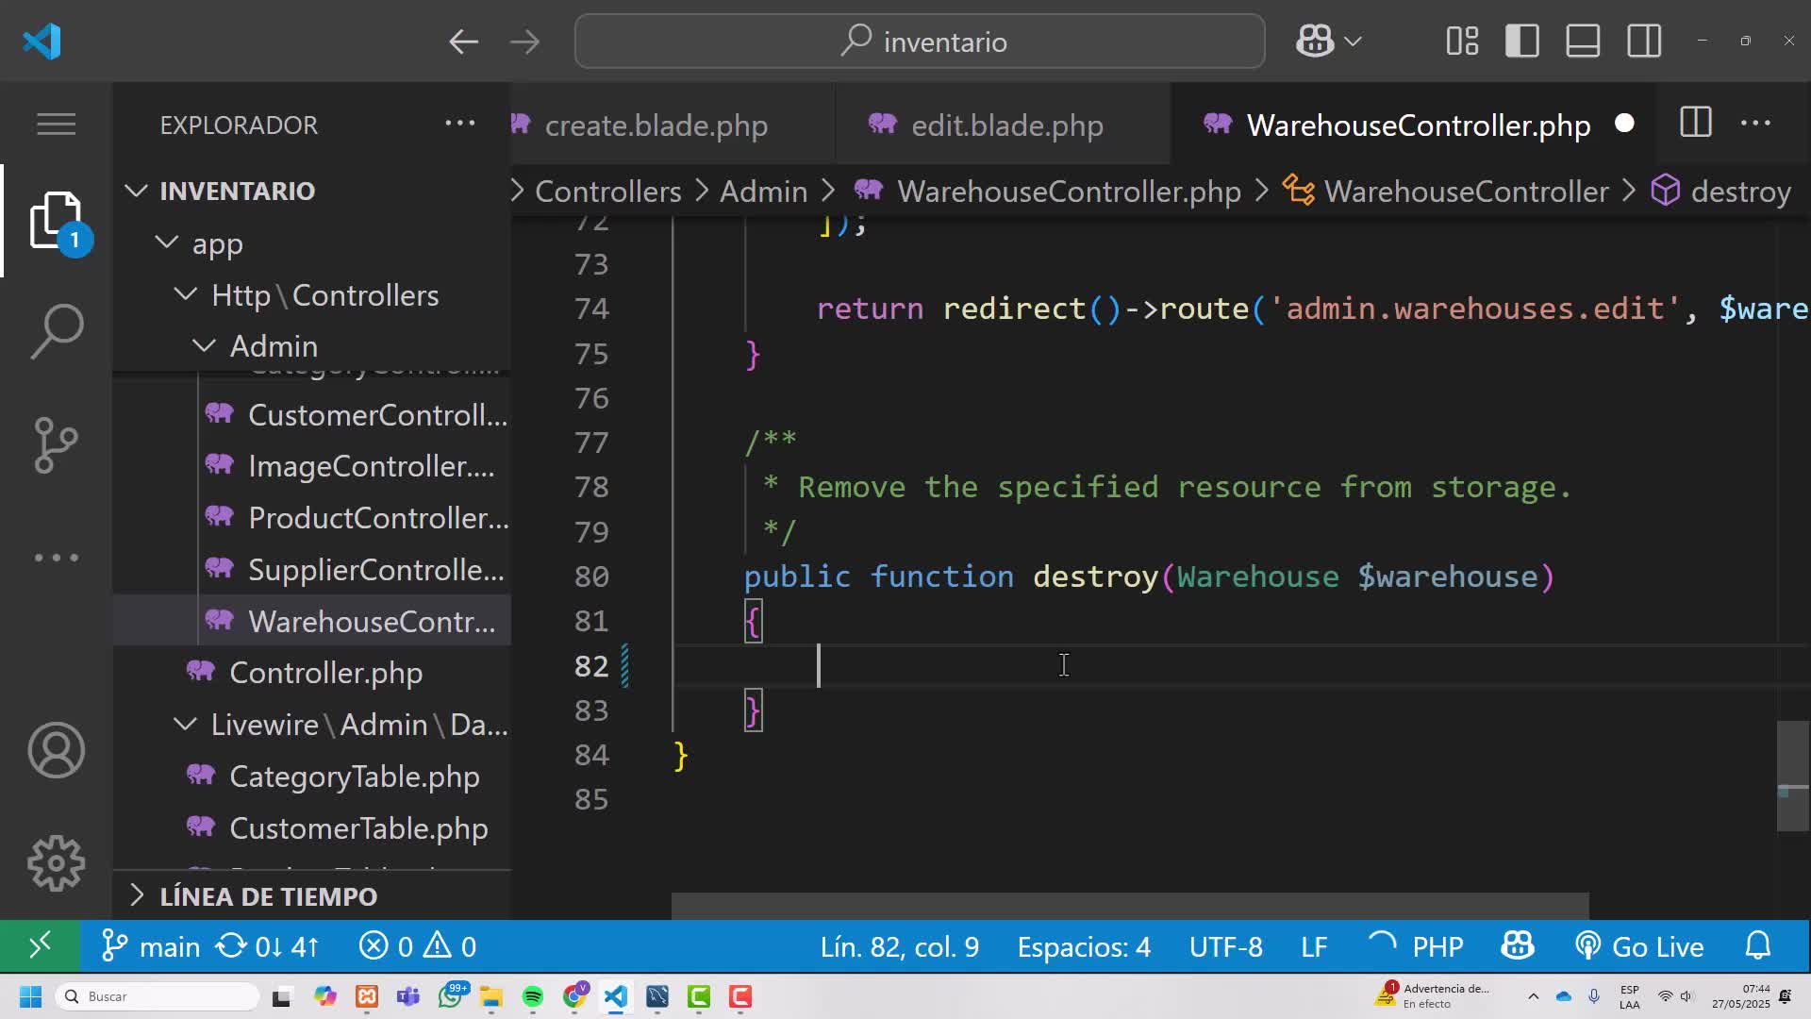Open the Accounts menu

(x=57, y=750)
